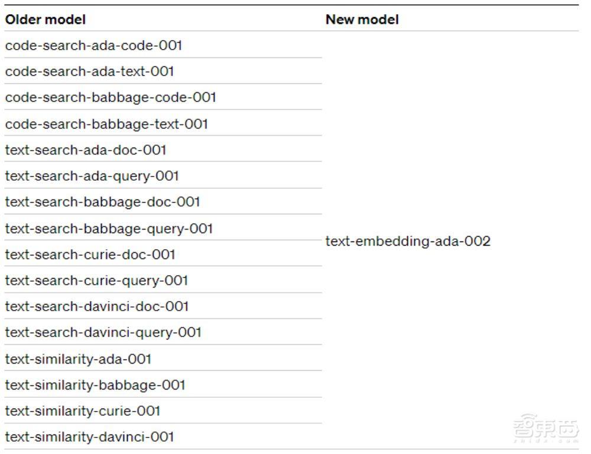The image size is (591, 454).
Task: Click code-search-babbage-code-001 model name
Action: 111,97
